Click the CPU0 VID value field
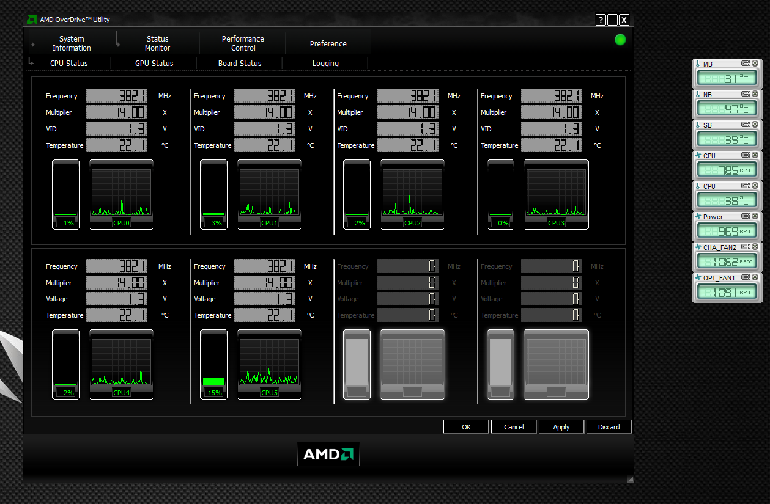This screenshot has width=770, height=504. [117, 129]
